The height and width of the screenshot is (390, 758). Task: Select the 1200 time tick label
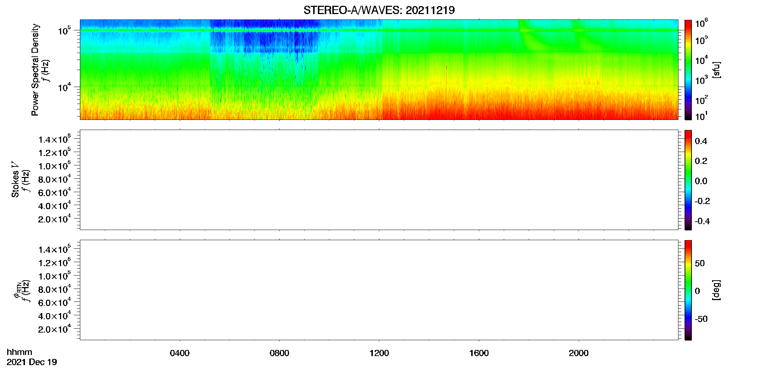point(379,353)
